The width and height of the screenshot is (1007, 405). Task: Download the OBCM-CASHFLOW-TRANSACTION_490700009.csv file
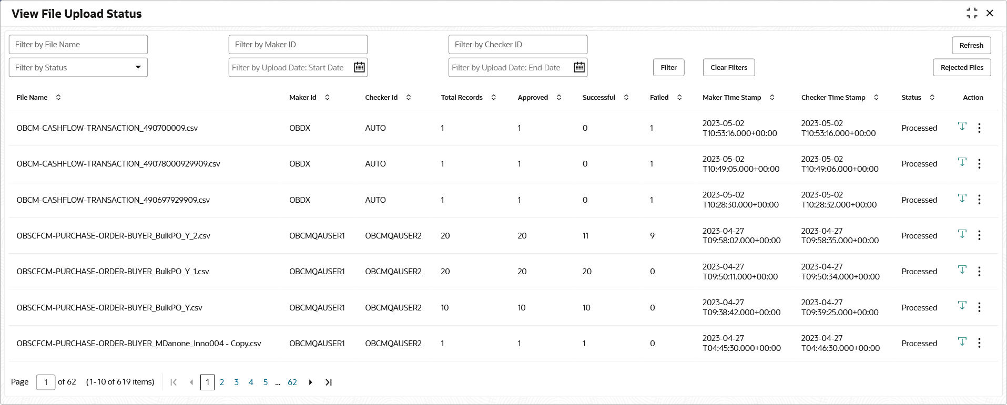click(x=962, y=127)
